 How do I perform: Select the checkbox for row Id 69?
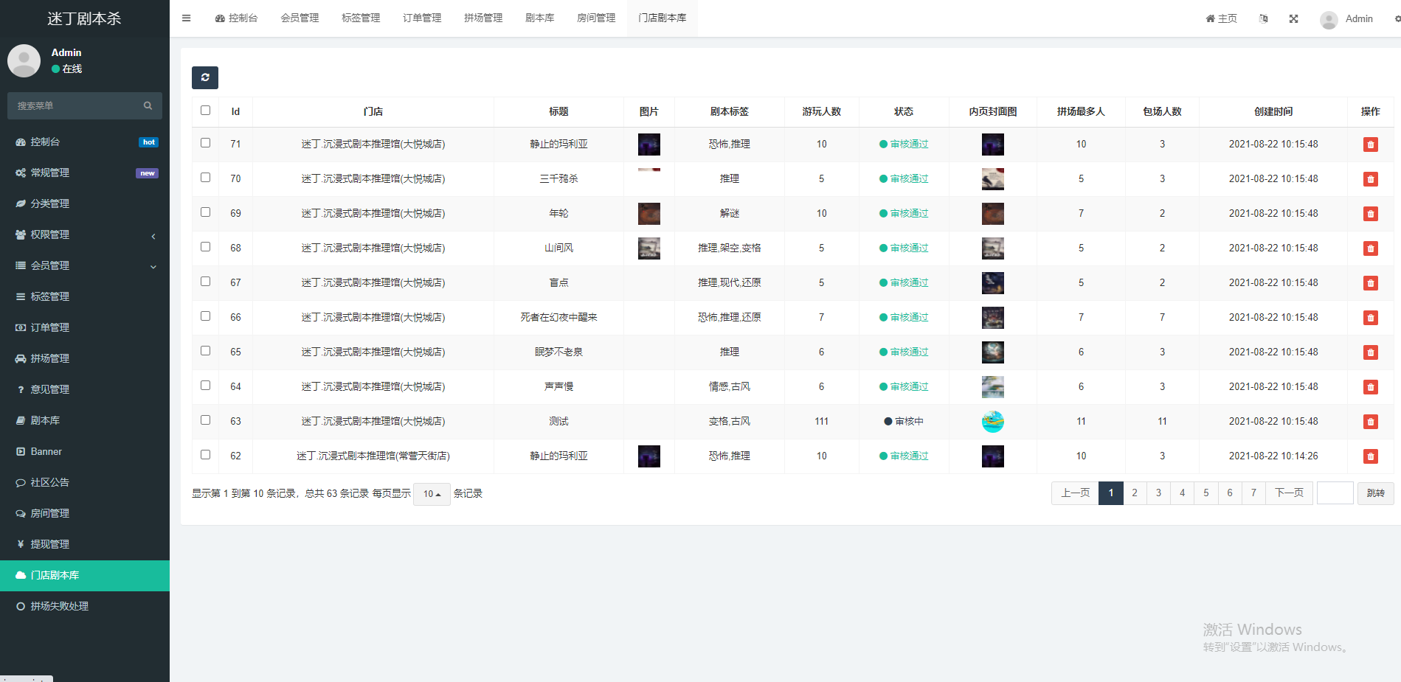[x=206, y=212]
